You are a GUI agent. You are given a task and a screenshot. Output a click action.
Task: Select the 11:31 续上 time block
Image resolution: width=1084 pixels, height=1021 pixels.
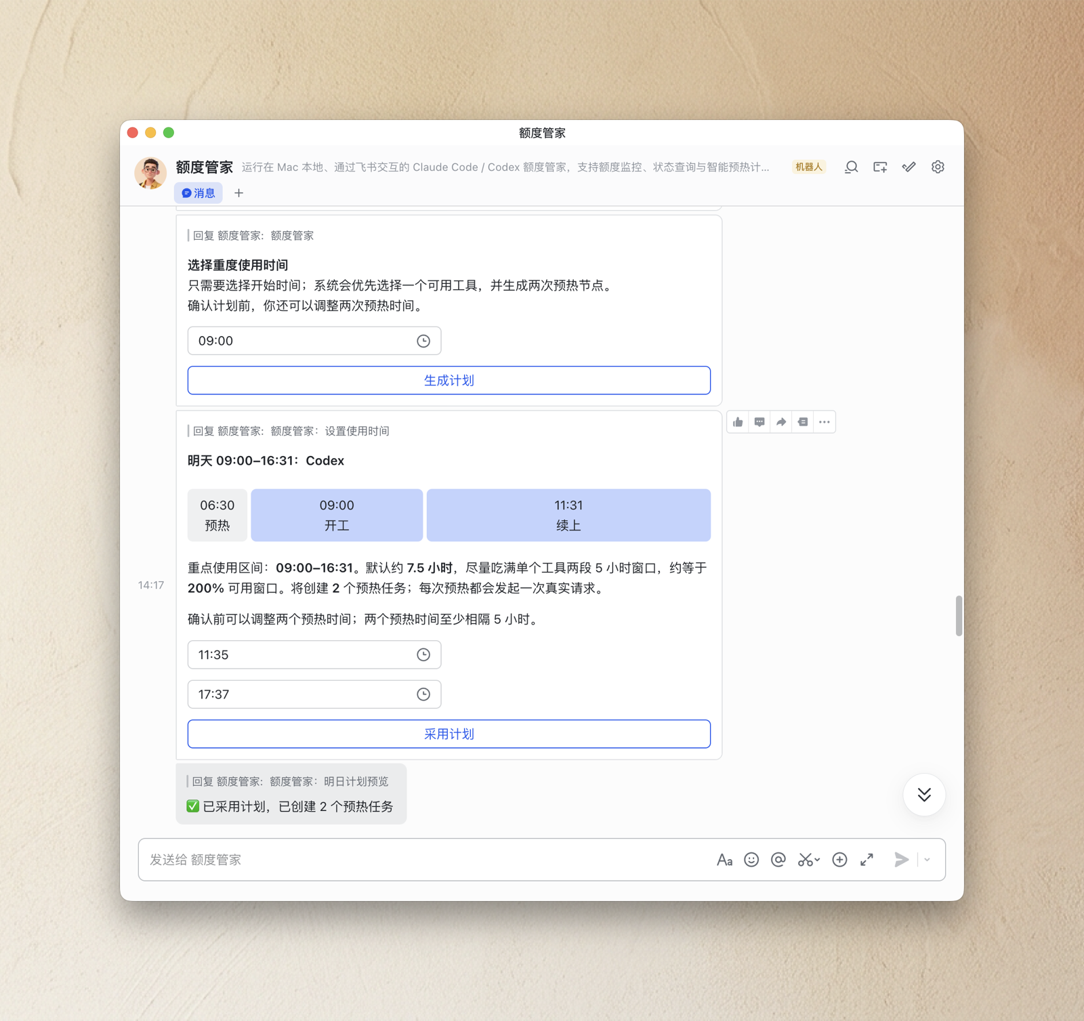(x=568, y=515)
